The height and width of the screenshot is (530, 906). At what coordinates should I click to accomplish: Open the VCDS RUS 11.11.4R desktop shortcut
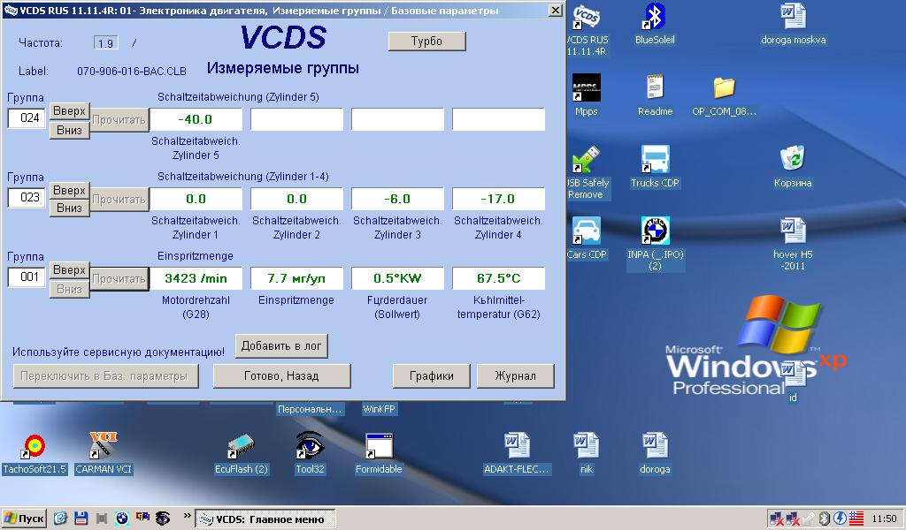tap(587, 29)
